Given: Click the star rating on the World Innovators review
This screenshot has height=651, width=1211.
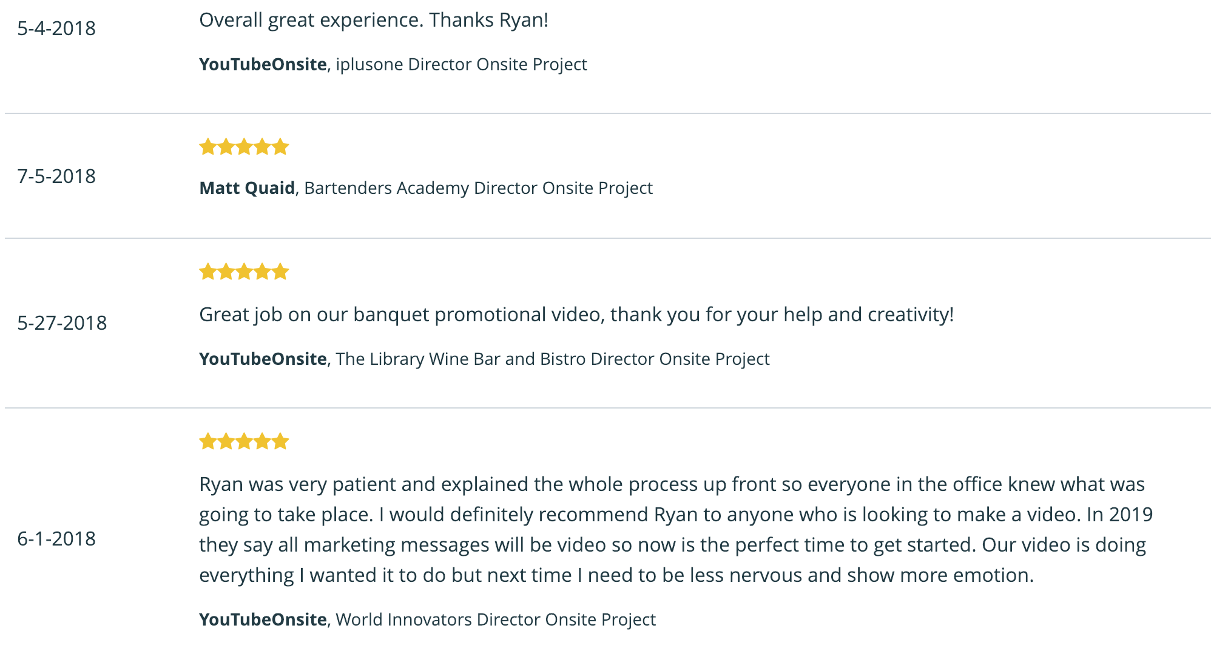Looking at the screenshot, I should pyautogui.click(x=244, y=441).
